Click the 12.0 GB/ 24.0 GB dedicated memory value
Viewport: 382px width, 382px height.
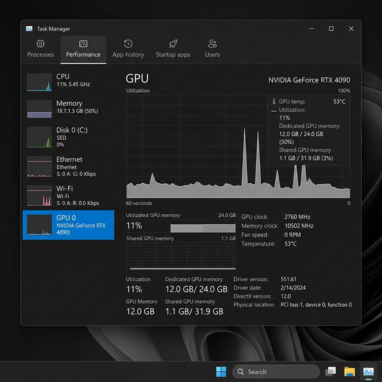point(196,289)
